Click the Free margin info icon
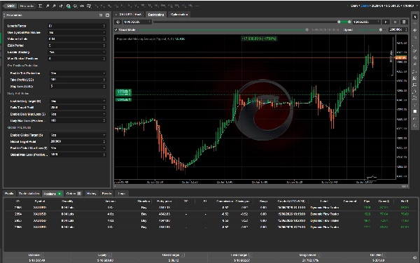Image resolution: width=420 pixels, height=263 pixels. (251, 255)
